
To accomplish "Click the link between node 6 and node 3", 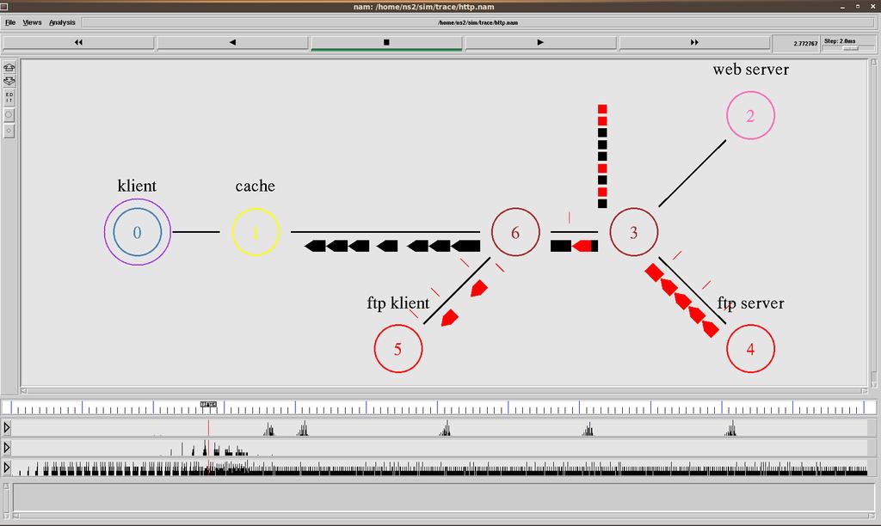I will tap(574, 232).
